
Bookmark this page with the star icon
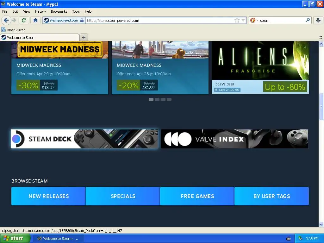[237, 20]
